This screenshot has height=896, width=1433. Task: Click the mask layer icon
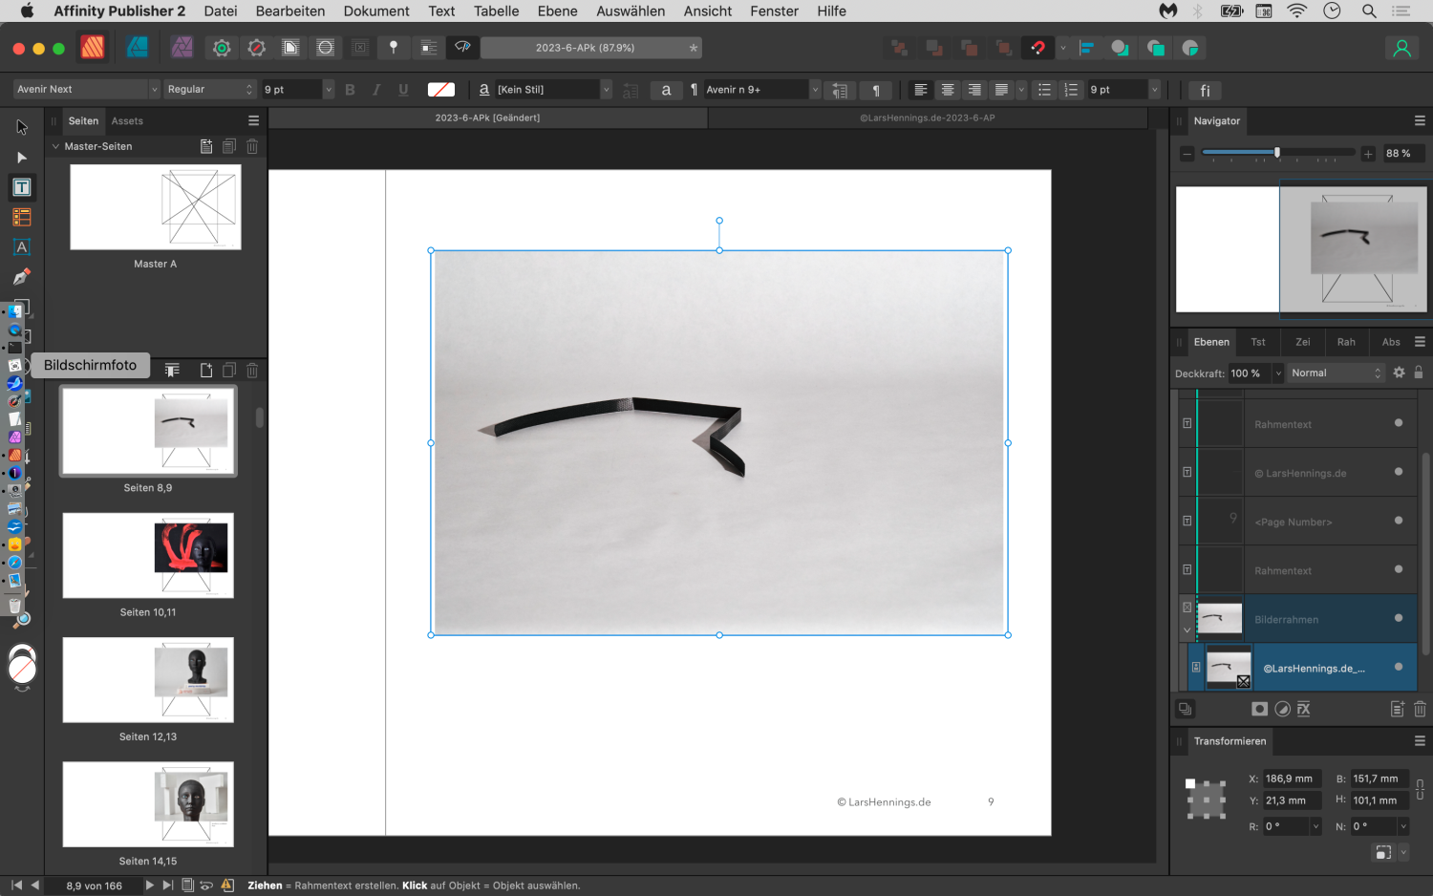pyautogui.click(x=1259, y=709)
